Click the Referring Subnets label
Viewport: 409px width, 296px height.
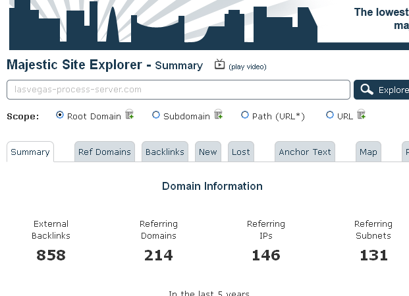[373, 229]
